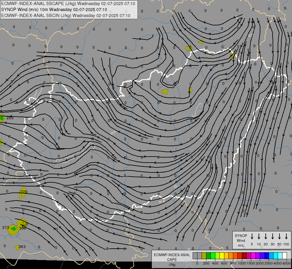Click the wind arrow above the 30 label
The image size is (292, 269).
click(x=272, y=236)
